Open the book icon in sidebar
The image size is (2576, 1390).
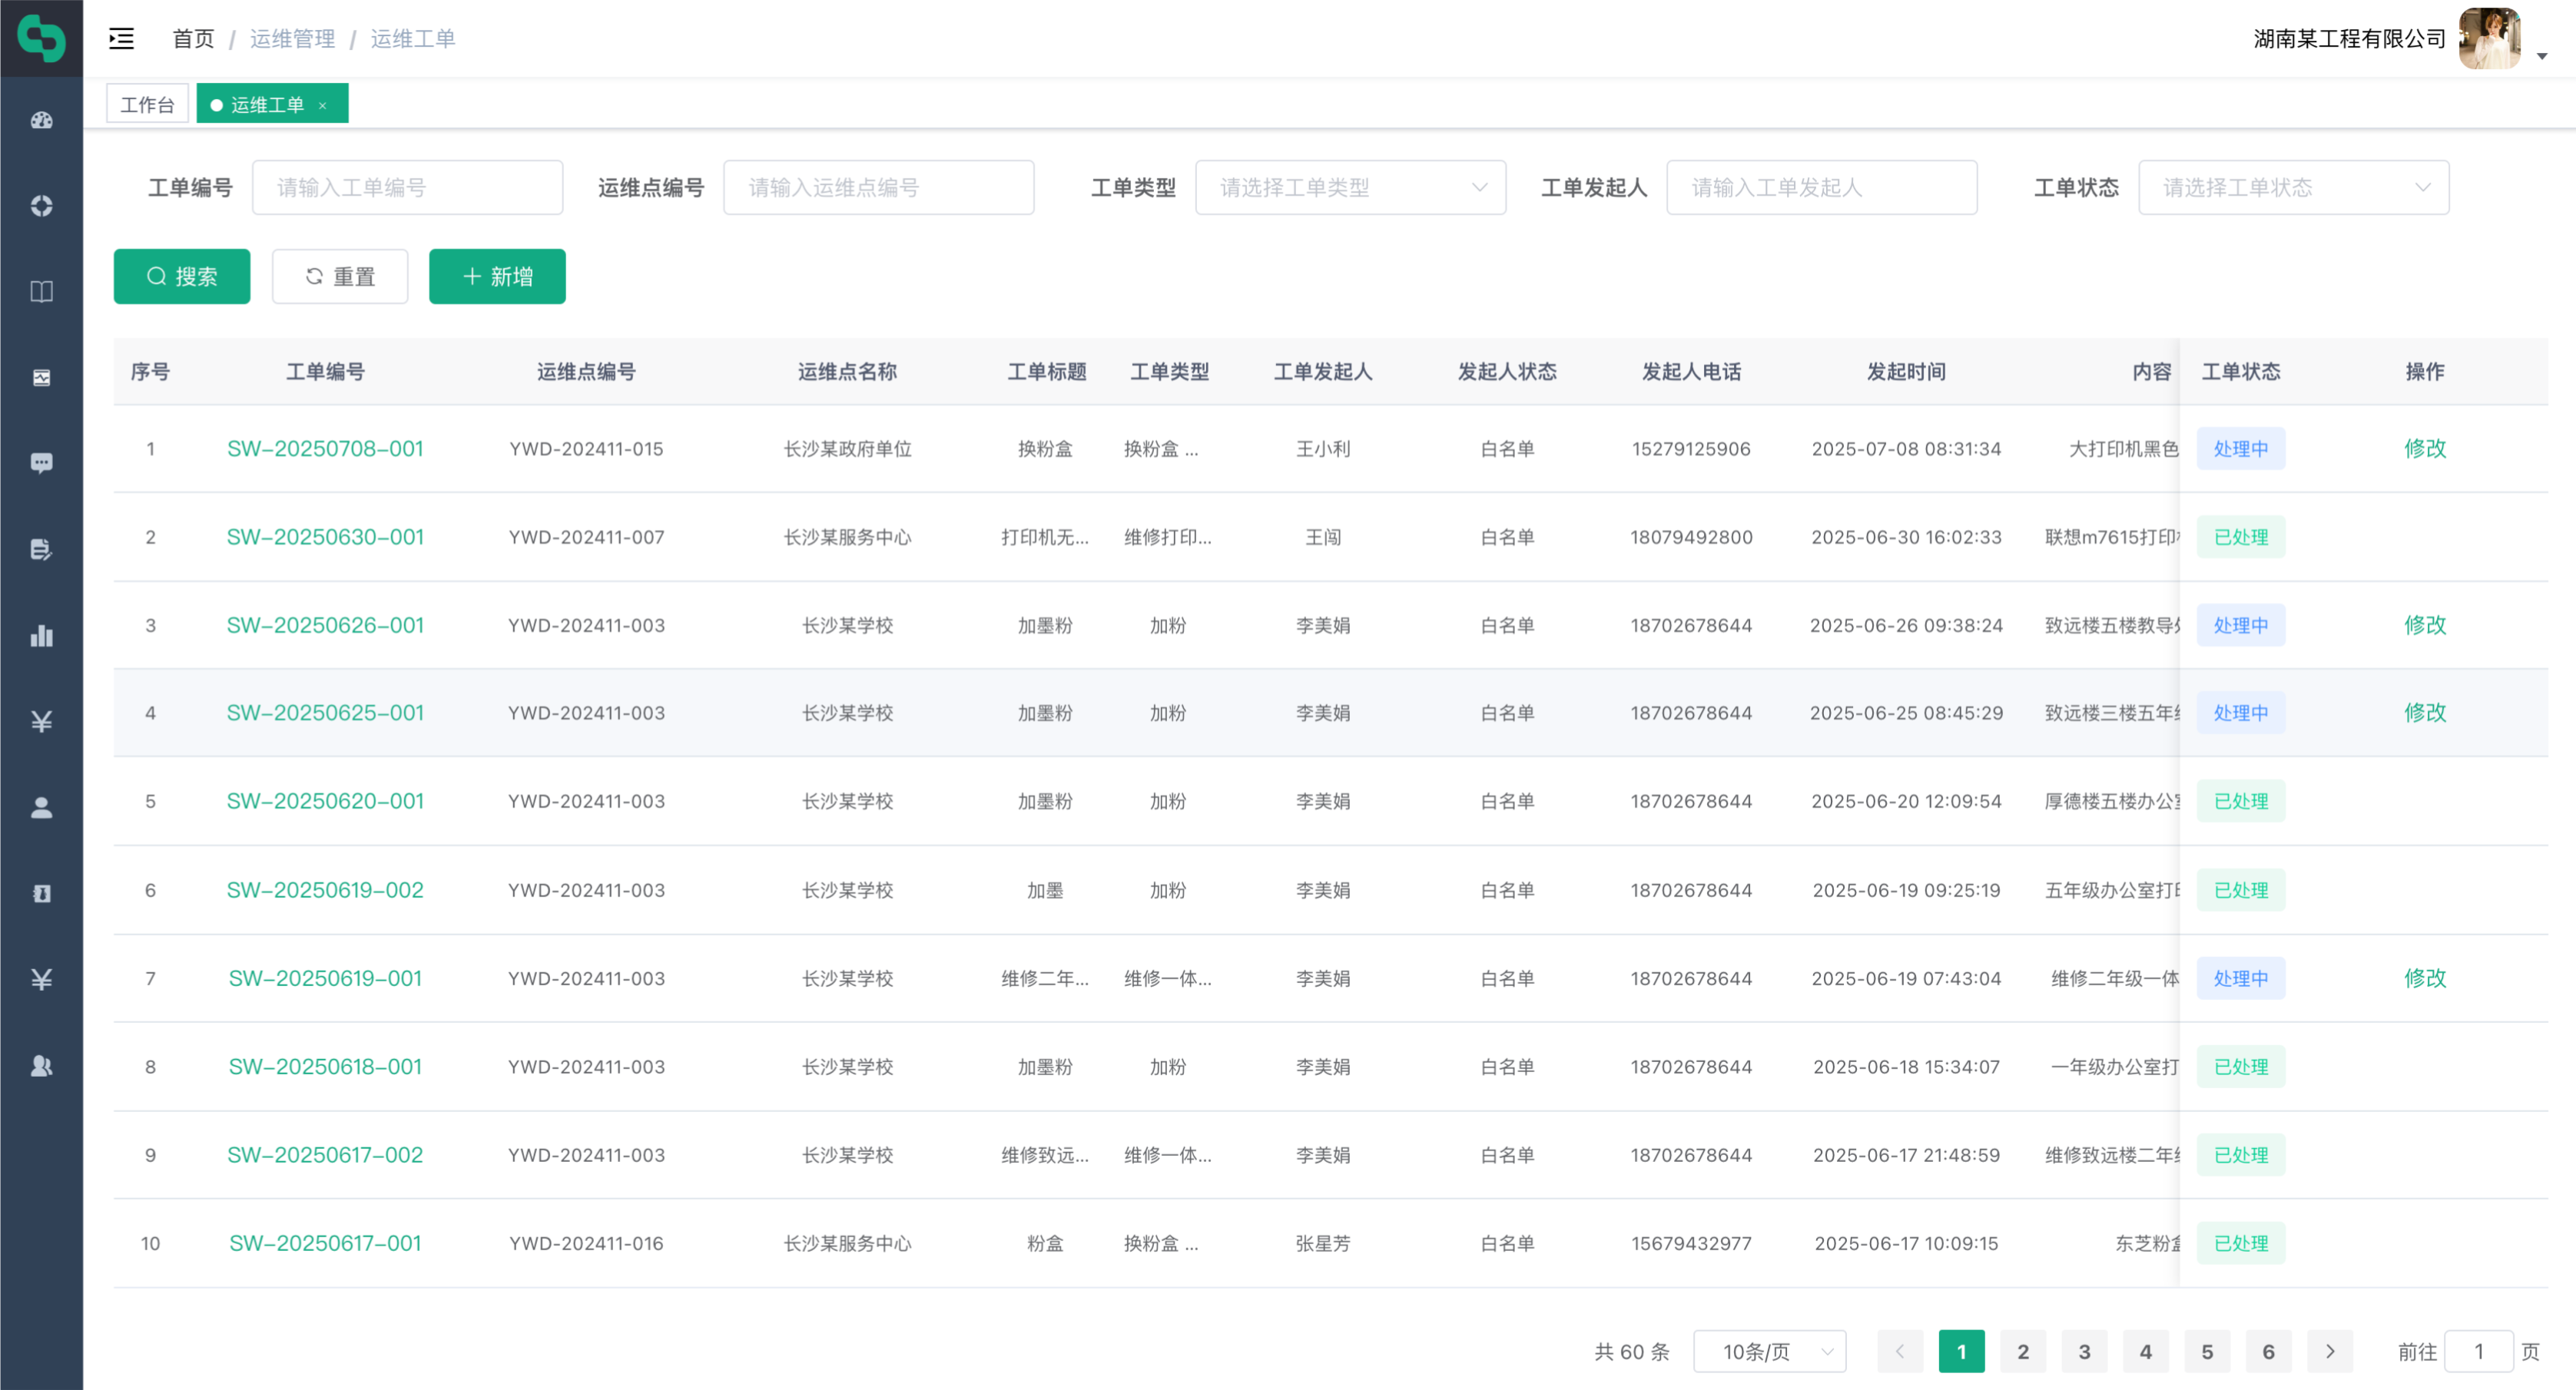point(41,292)
